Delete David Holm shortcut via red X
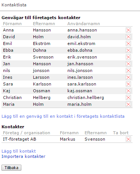 128,37
